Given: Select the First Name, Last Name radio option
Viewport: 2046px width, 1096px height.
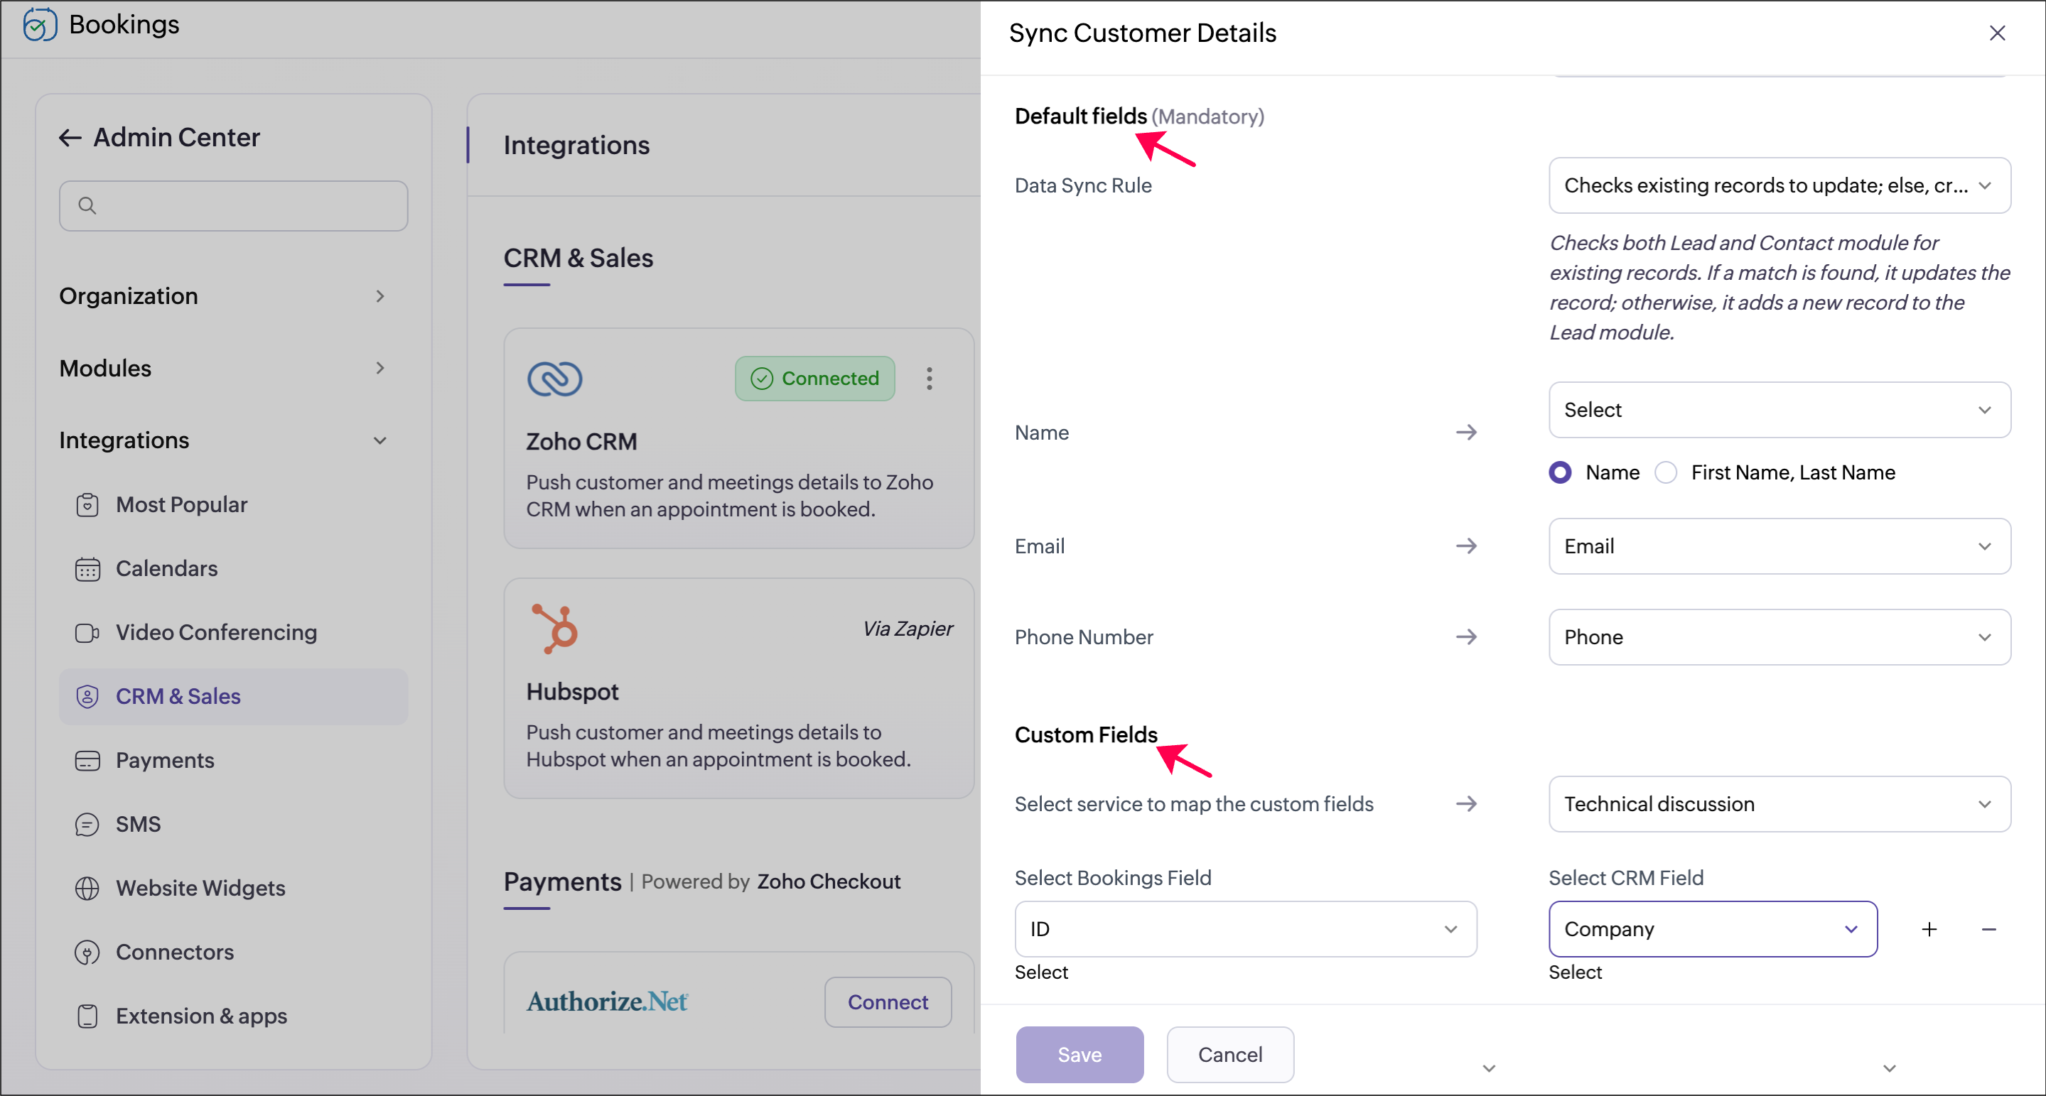Looking at the screenshot, I should pyautogui.click(x=1666, y=473).
